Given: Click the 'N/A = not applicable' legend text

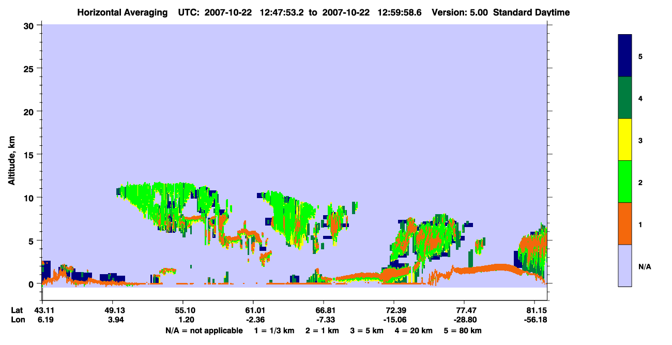Looking at the screenshot, I should click(204, 331).
